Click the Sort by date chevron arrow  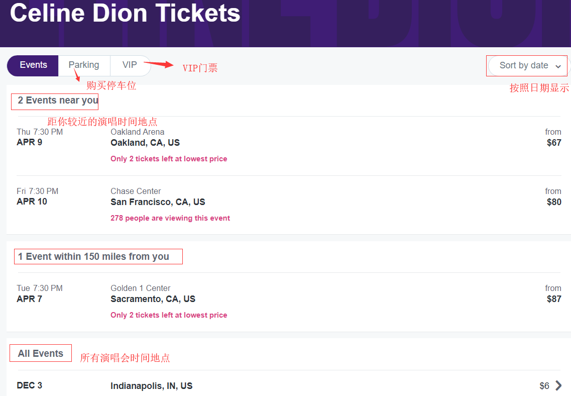(x=558, y=66)
